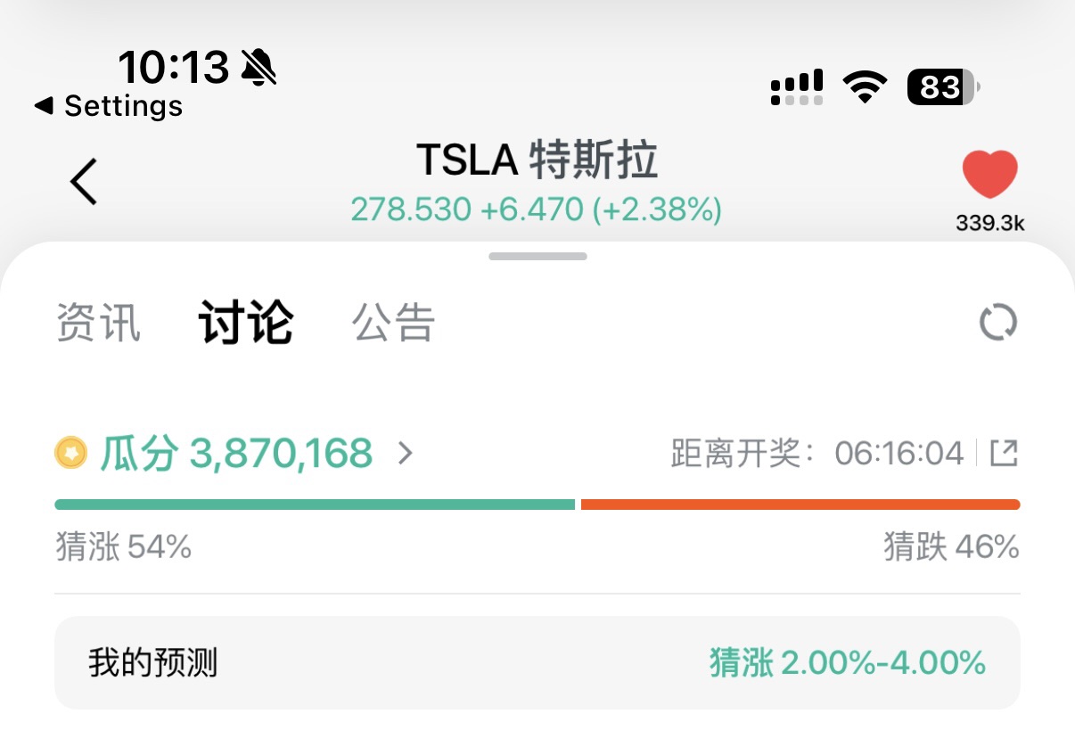Choose 猜跌 46% option

[951, 546]
